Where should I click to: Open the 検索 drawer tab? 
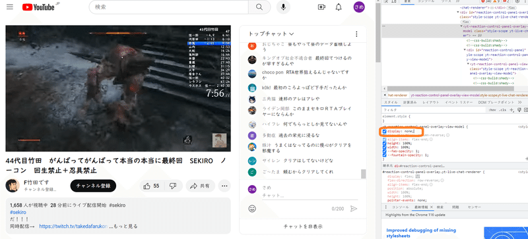click(x=440, y=207)
